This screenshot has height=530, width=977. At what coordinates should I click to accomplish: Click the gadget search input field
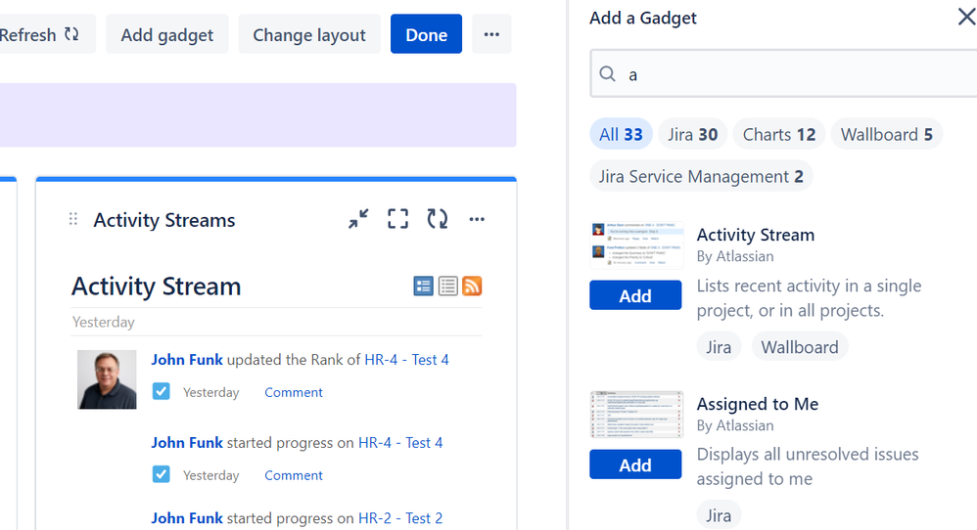(x=783, y=74)
